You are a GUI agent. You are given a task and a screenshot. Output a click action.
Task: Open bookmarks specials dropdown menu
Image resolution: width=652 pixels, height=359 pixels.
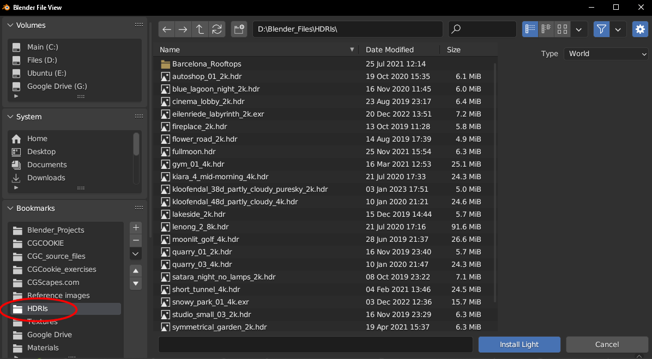136,254
